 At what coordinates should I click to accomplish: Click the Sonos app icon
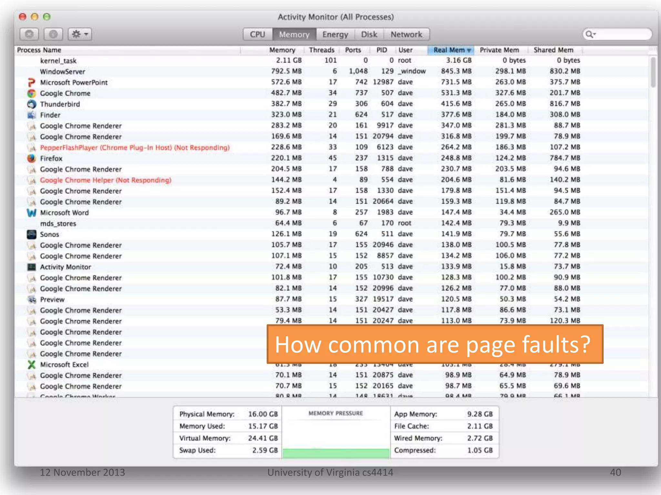tap(31, 235)
